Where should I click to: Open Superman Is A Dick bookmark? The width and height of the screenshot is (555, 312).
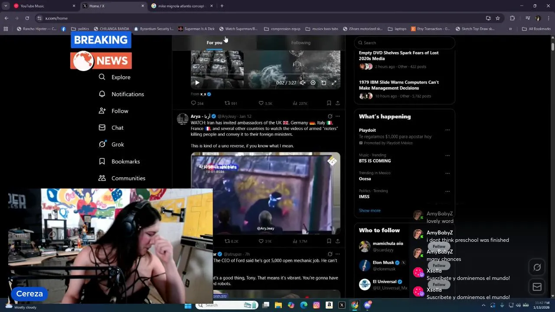coord(196,29)
